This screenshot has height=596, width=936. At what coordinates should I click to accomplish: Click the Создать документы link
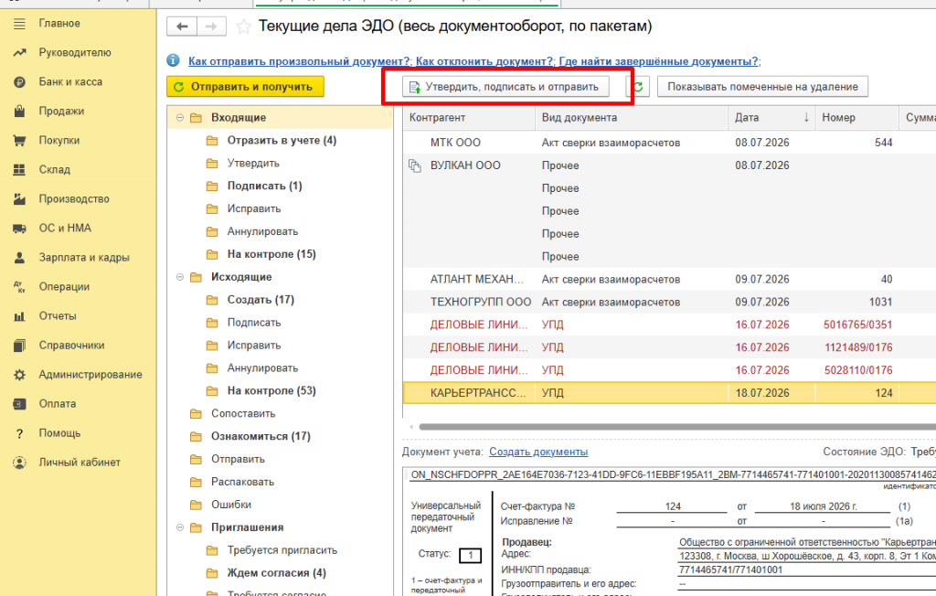[x=538, y=452]
